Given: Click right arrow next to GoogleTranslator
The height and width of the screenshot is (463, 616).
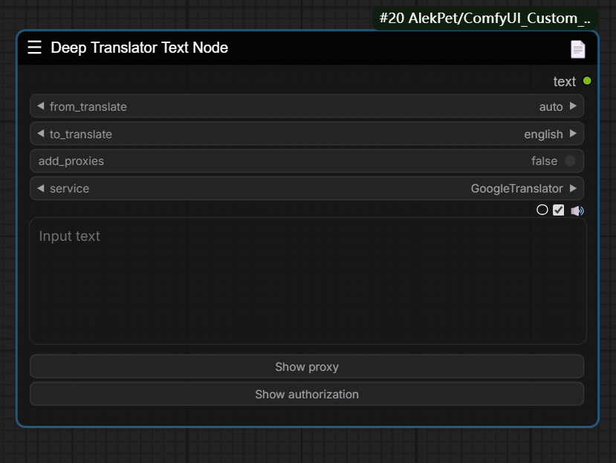Looking at the screenshot, I should click(573, 188).
